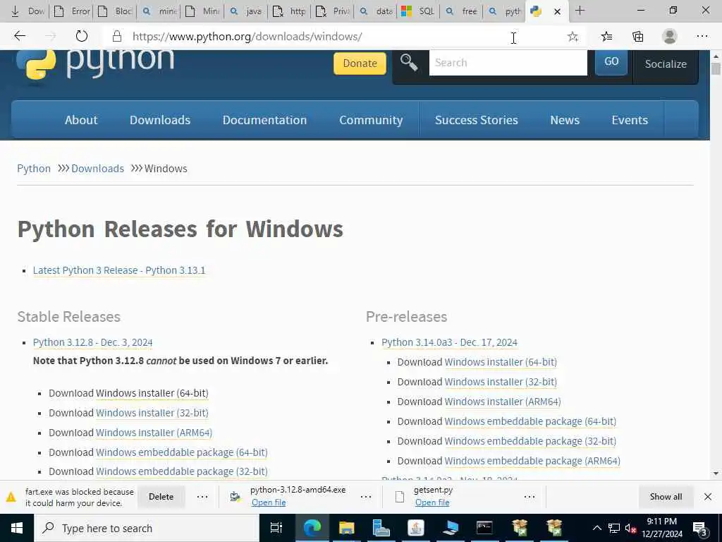Open the notification center icon

699,528
